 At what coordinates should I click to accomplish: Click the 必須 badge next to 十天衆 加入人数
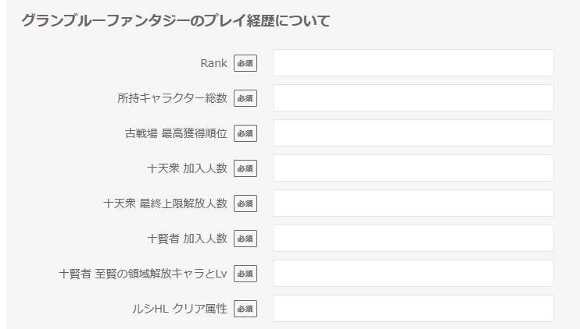point(245,168)
